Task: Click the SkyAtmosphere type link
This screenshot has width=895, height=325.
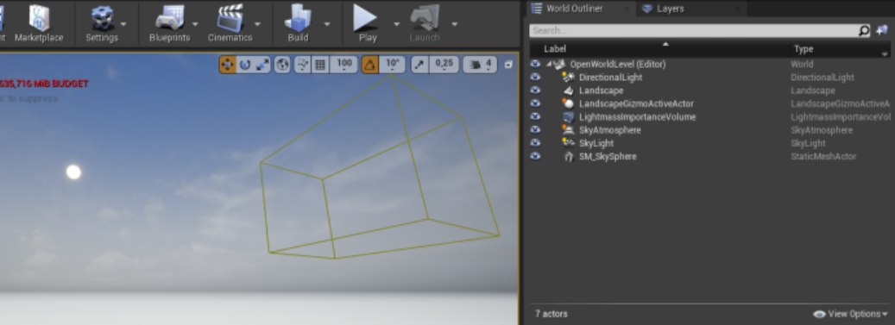Action: [822, 130]
